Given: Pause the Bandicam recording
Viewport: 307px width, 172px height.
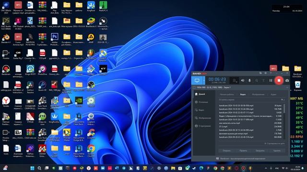Looking at the screenshot, I should point(271,80).
